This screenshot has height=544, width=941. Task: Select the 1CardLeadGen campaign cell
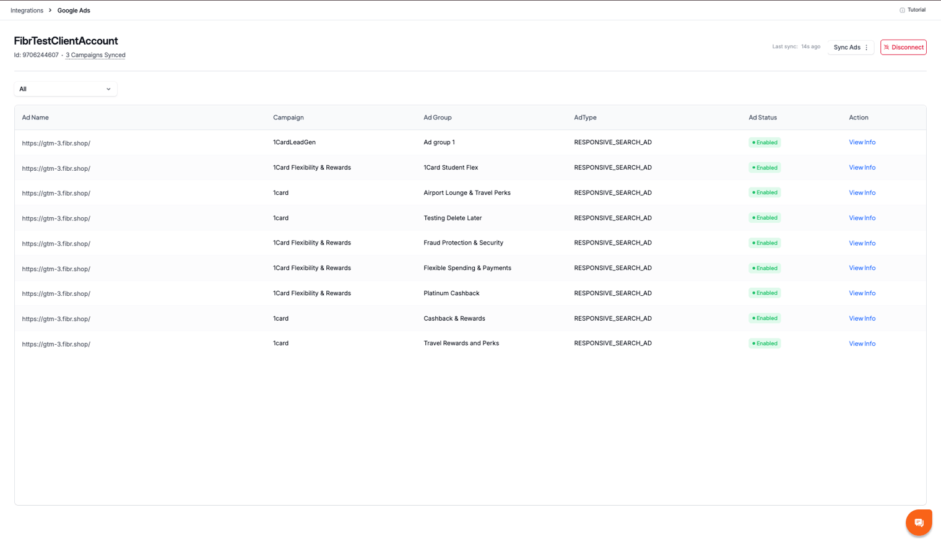[x=294, y=142]
